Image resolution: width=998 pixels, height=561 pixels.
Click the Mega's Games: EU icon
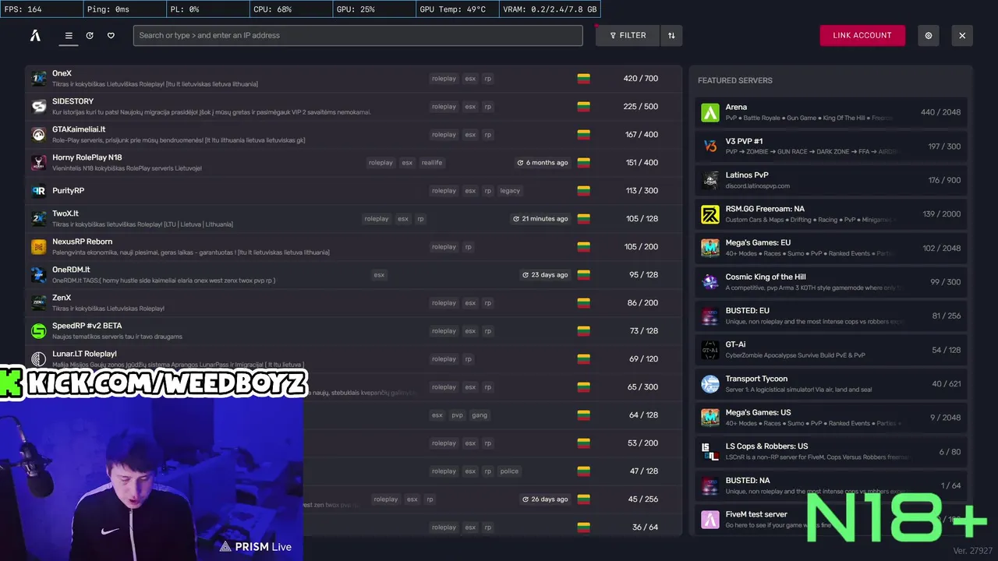(710, 248)
